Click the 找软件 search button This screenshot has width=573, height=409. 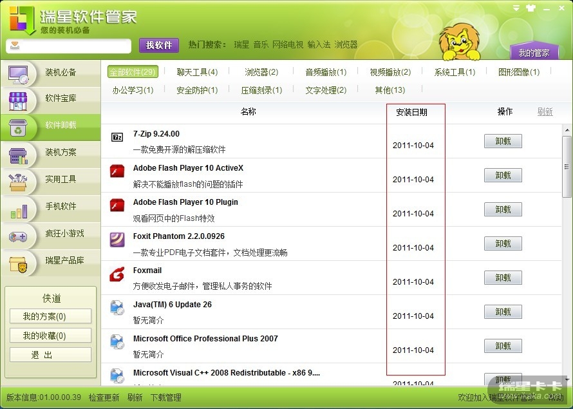coord(159,45)
